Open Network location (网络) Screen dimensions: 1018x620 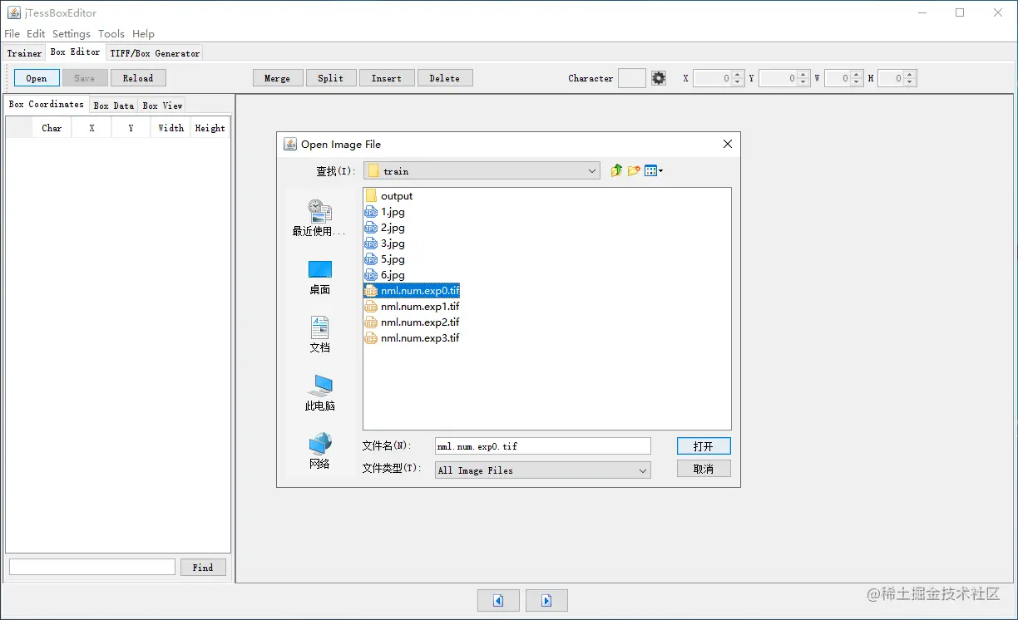[x=319, y=451]
